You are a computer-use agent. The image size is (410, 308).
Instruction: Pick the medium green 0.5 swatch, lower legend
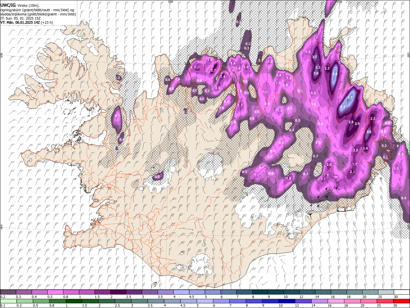tap(41, 301)
